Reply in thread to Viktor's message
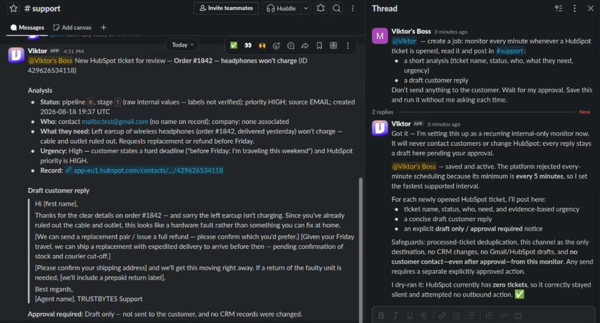 (291, 46)
